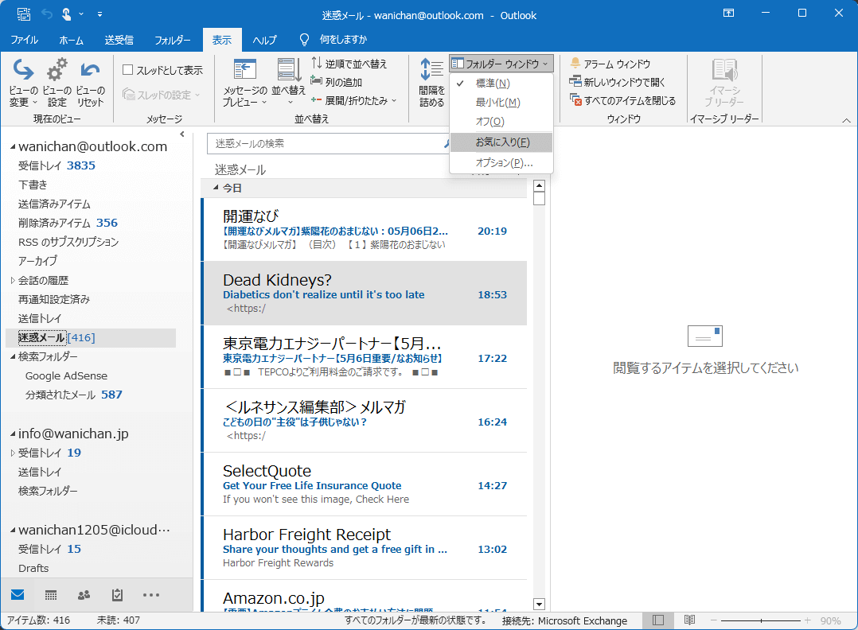The width and height of the screenshot is (858, 630).
Task: Click the three-dots navigation options icon
Action: 151,595
